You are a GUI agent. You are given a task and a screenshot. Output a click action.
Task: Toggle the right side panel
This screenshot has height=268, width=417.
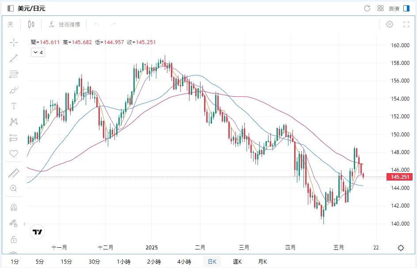point(406,8)
